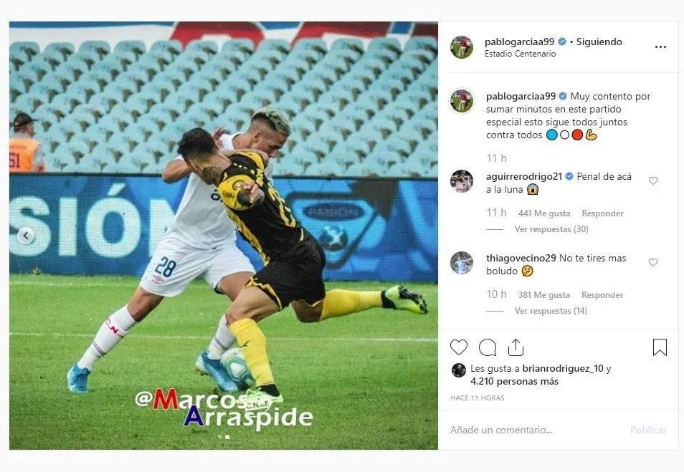Open aguirrerodrigo21's avatar
Screen dimensions: 684x472
click(x=462, y=181)
